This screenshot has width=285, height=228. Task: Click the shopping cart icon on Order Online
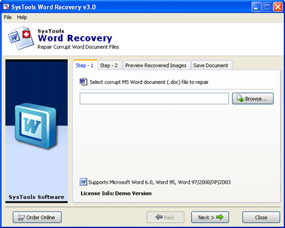tap(22, 217)
